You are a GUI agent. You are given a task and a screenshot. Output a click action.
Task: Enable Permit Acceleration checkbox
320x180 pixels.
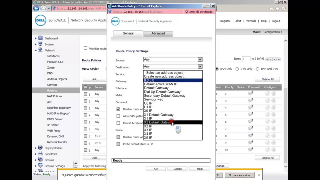118,123
